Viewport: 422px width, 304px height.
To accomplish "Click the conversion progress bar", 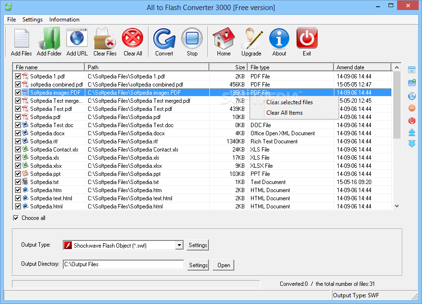I will [136, 284].
